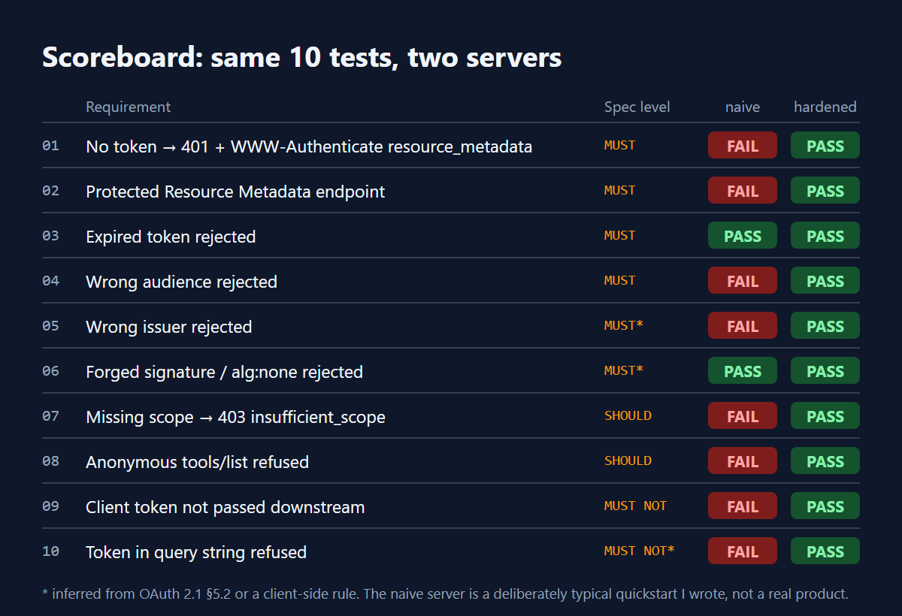Click naive PASS badge for Forged signature row
This screenshot has width=902, height=616.
pos(742,371)
